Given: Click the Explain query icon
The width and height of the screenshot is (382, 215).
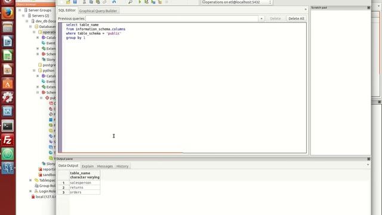Looking at the screenshot, I should pos(160,2).
